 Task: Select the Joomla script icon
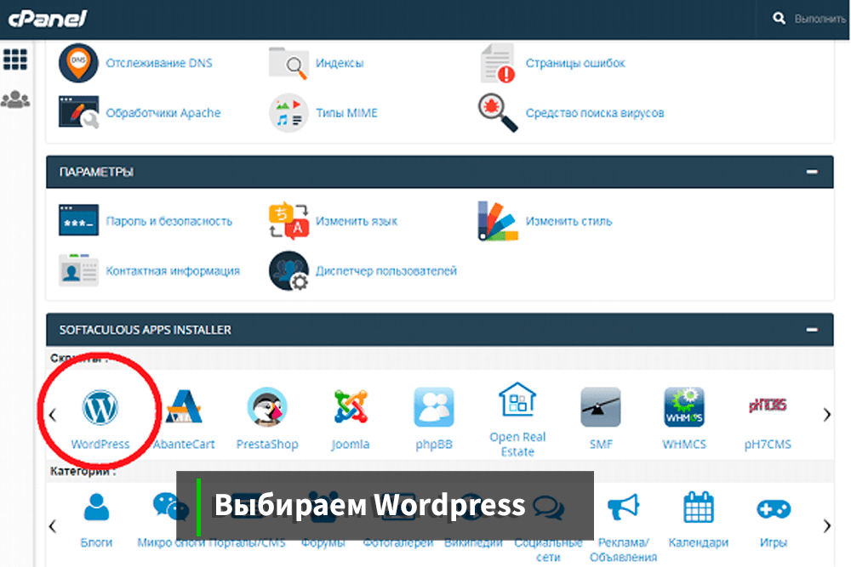pyautogui.click(x=351, y=406)
